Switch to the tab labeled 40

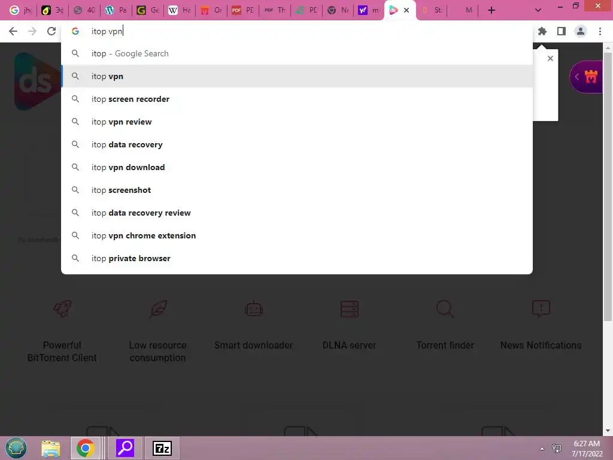pyautogui.click(x=84, y=11)
